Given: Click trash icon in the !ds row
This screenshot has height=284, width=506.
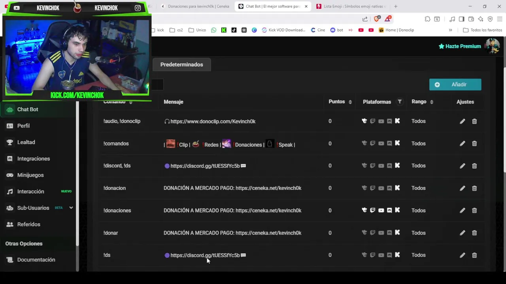Looking at the screenshot, I should [x=474, y=255].
